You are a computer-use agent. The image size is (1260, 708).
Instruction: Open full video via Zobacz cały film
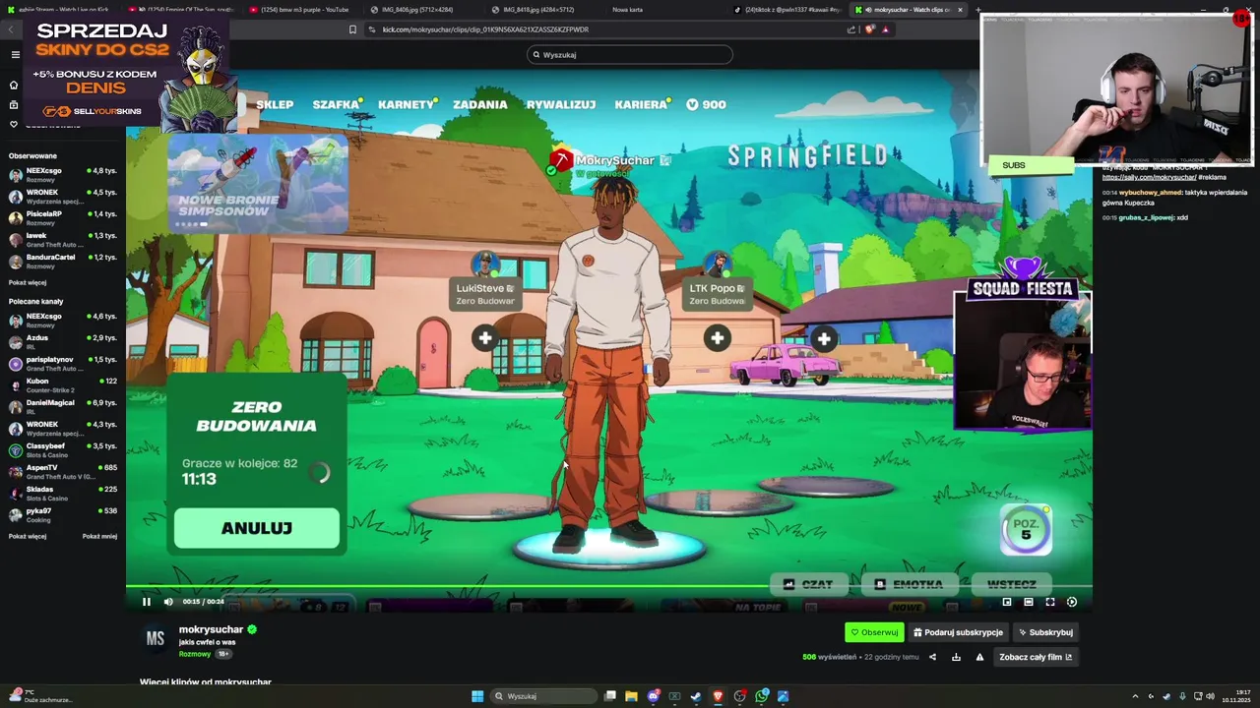(x=1036, y=657)
